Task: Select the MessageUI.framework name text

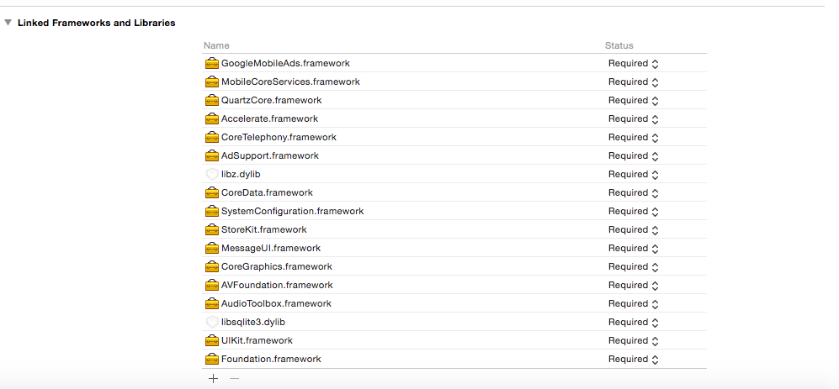Action: click(271, 248)
